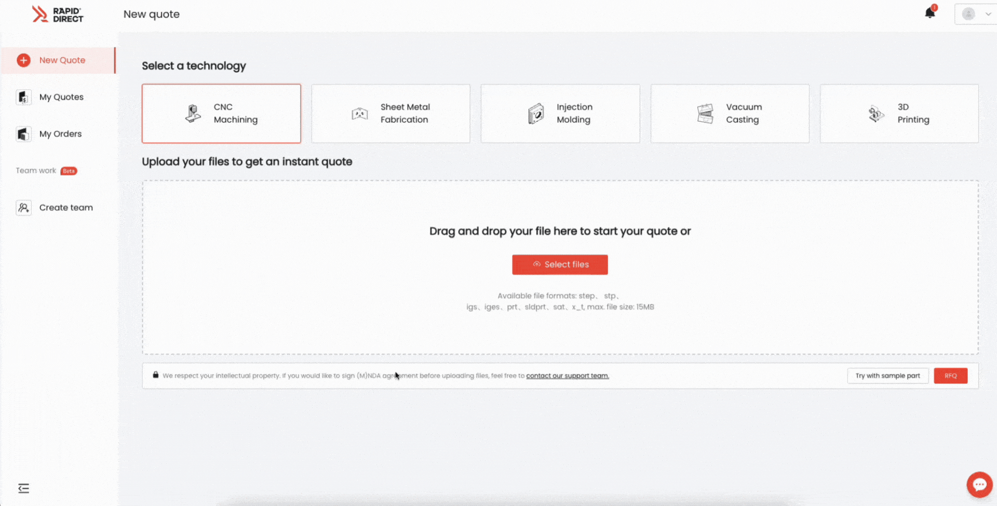Click the red RFQ button
The width and height of the screenshot is (997, 506).
point(950,376)
